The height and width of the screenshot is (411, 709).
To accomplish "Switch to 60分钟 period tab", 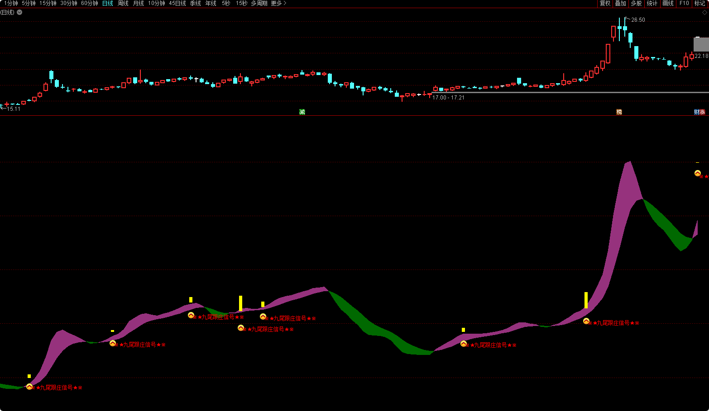I will pyautogui.click(x=89, y=4).
